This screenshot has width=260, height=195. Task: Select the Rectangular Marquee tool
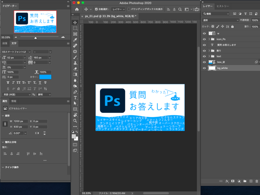[75, 28]
